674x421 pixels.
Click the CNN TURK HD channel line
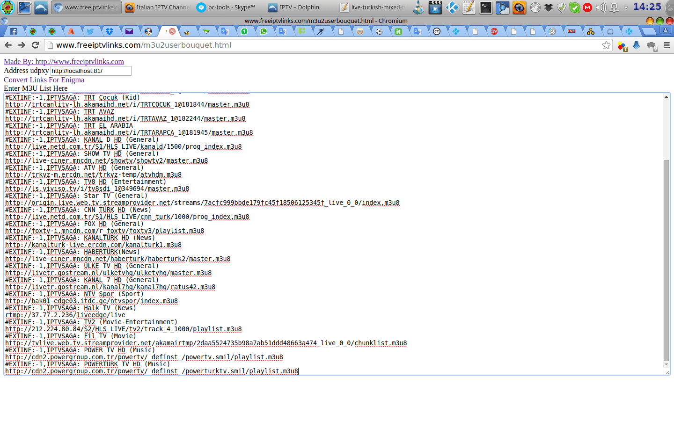click(78, 210)
